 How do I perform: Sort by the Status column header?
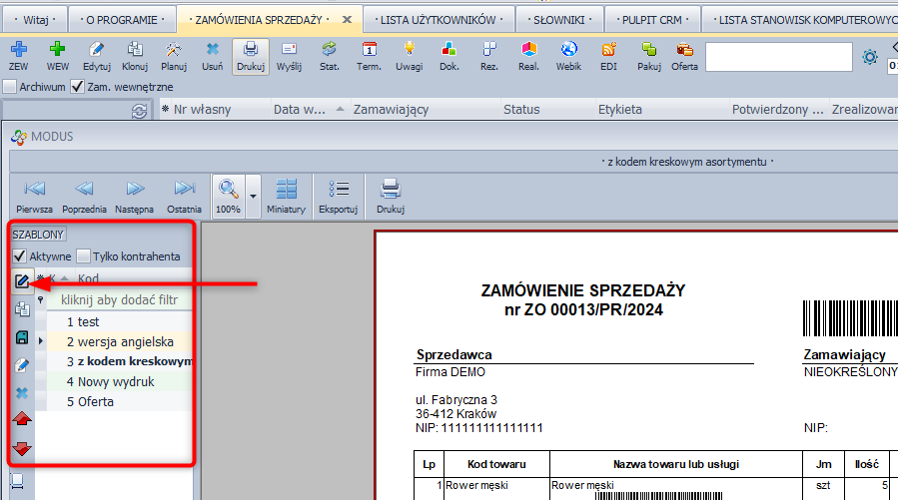pos(547,109)
